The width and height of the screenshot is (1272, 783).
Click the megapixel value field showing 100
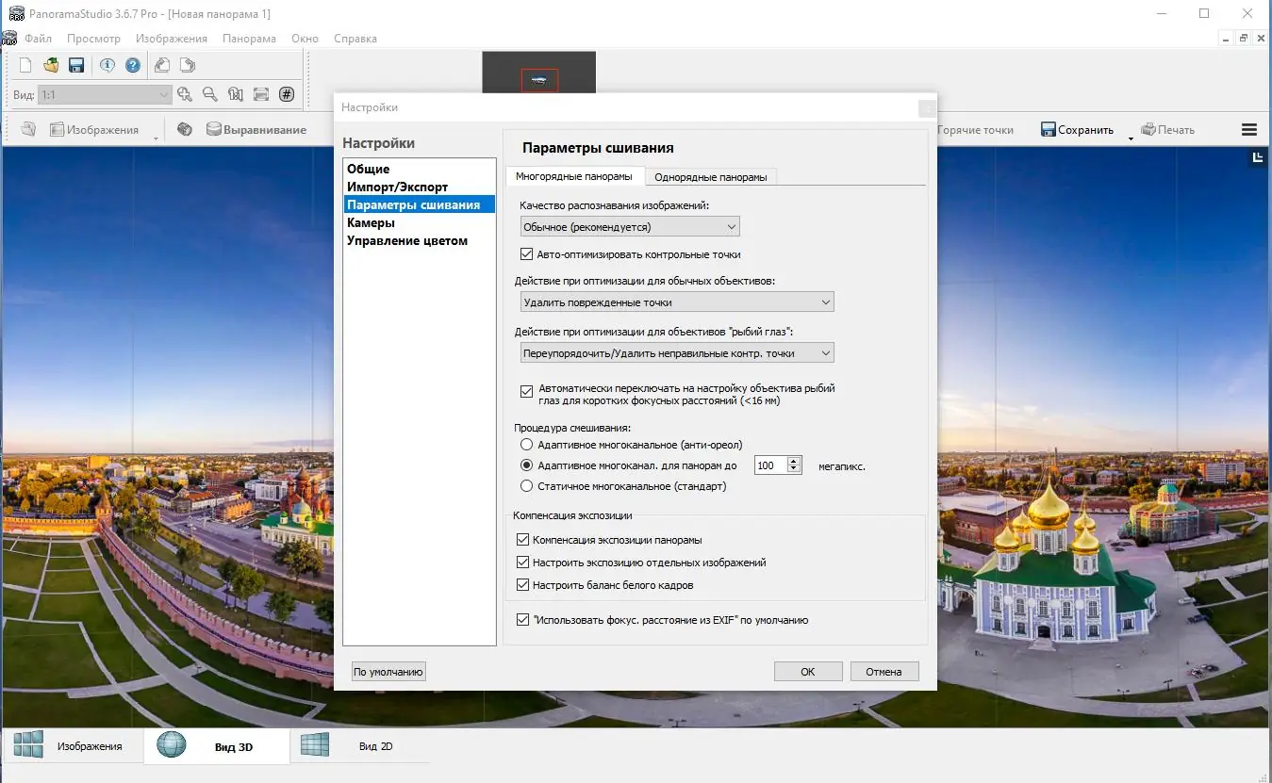point(770,465)
